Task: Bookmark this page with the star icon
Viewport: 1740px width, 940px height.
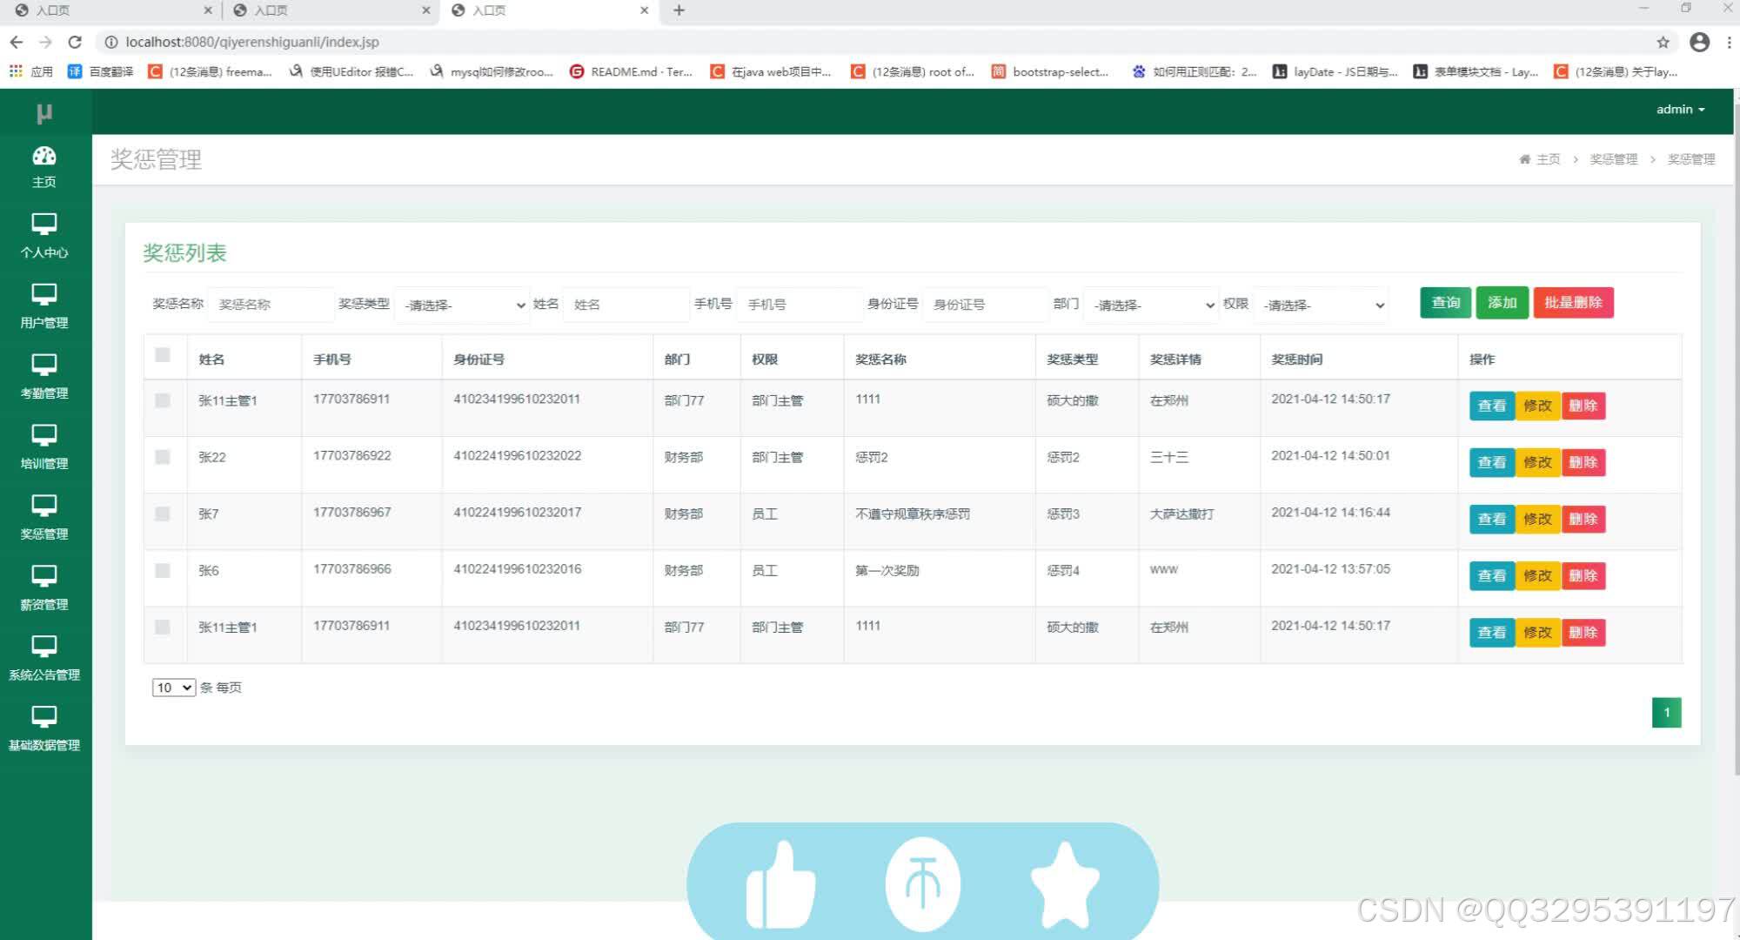Action: (x=1663, y=42)
